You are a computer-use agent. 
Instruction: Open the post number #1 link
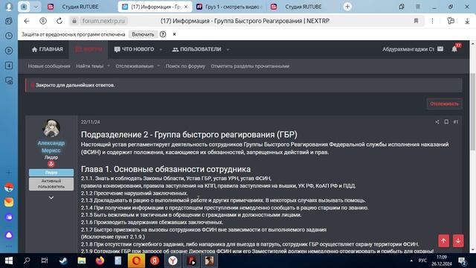pos(456,122)
